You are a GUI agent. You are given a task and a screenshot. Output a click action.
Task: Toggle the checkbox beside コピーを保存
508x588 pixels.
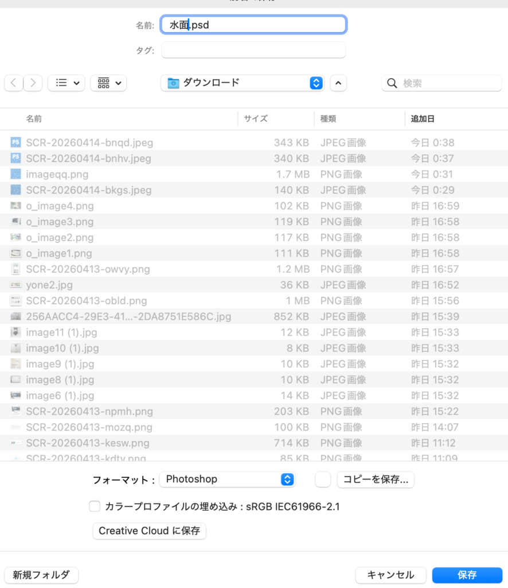pos(323,479)
